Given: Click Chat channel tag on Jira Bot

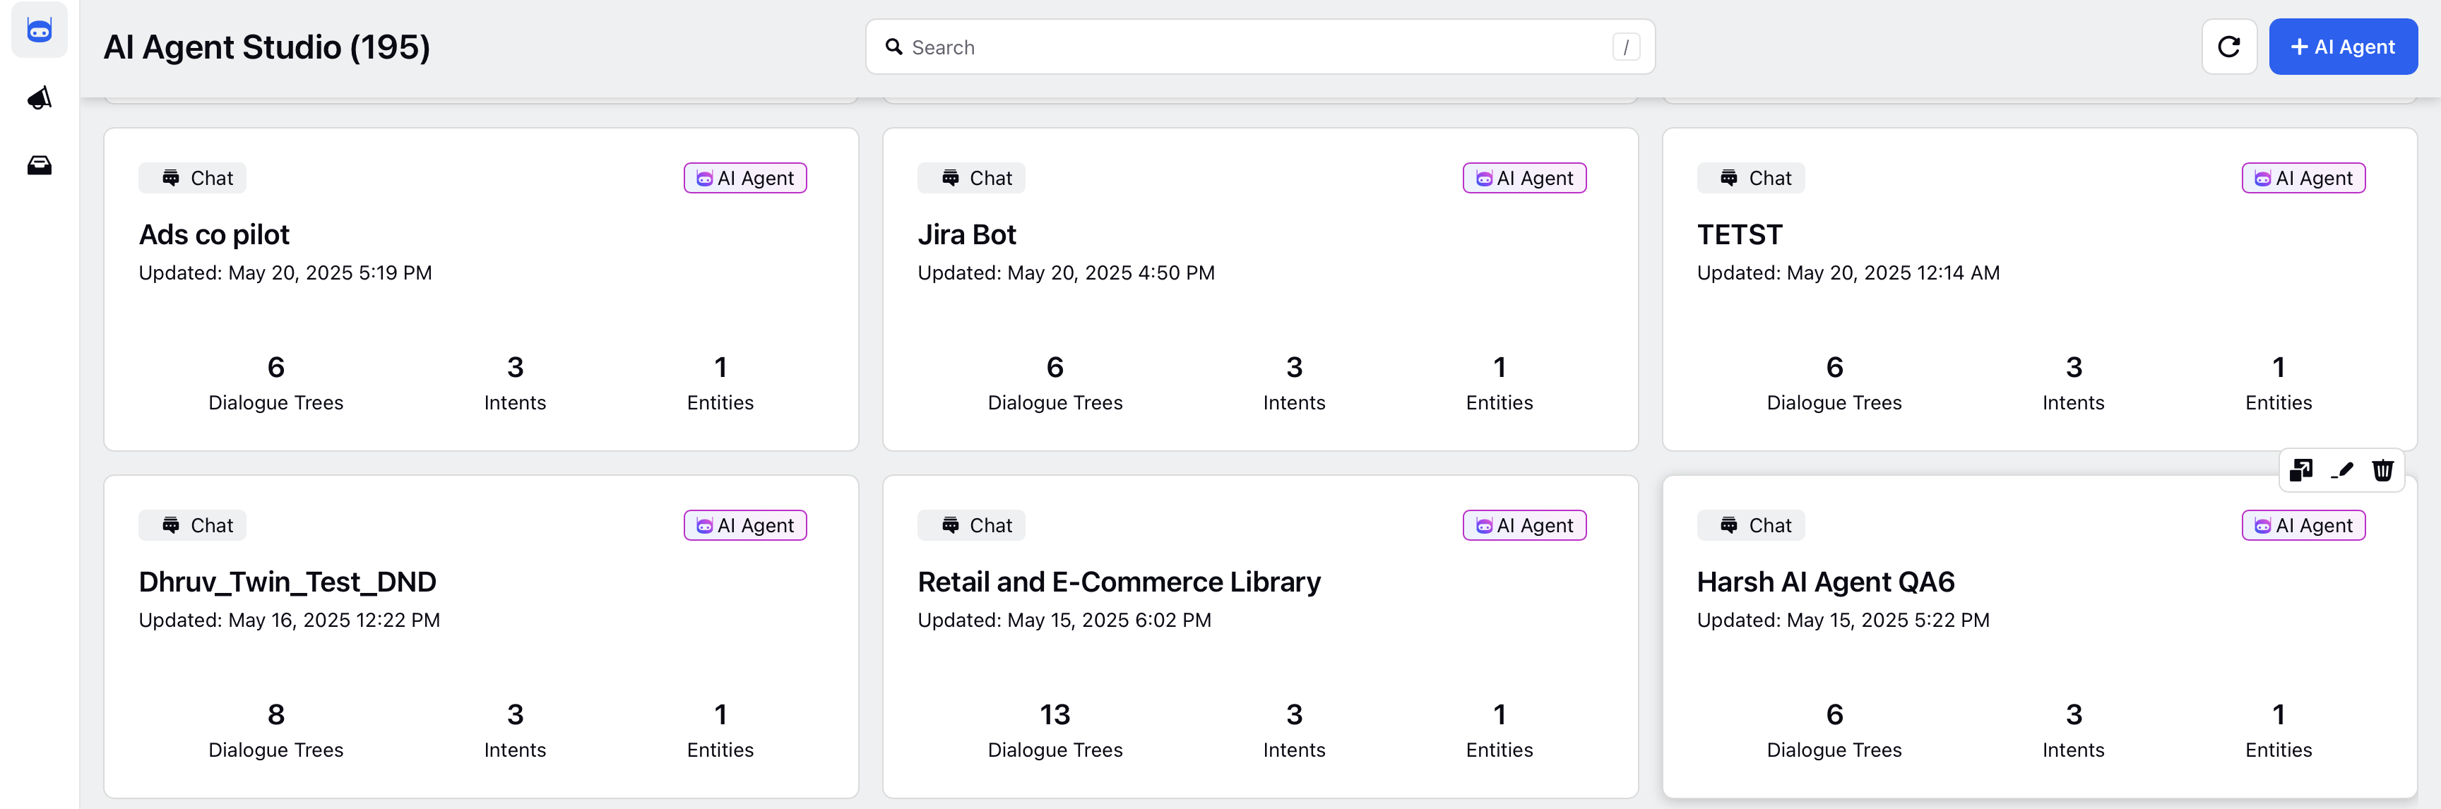Looking at the screenshot, I should point(971,178).
